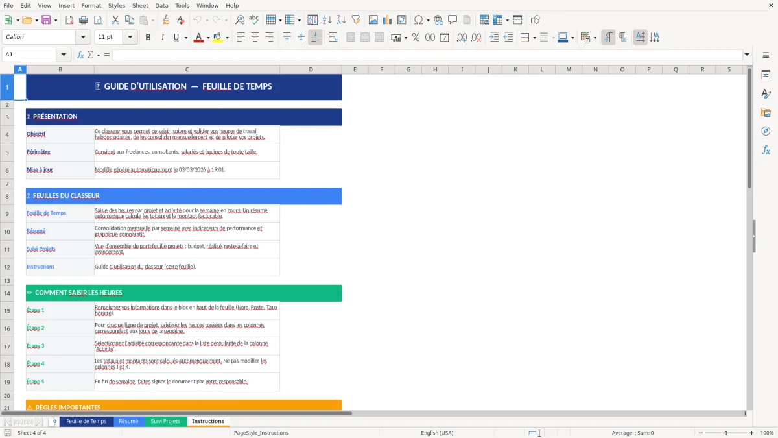This screenshot has height=438, width=778.
Task: Open the Insert Image tool
Action: (x=373, y=19)
